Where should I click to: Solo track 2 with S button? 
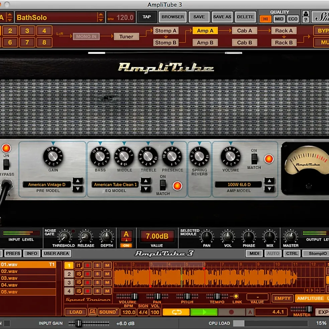point(97,274)
